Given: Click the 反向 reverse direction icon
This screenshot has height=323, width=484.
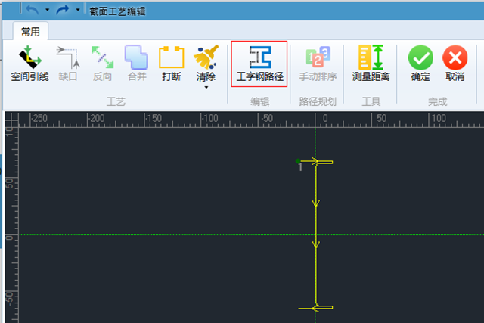Looking at the screenshot, I should [x=102, y=63].
